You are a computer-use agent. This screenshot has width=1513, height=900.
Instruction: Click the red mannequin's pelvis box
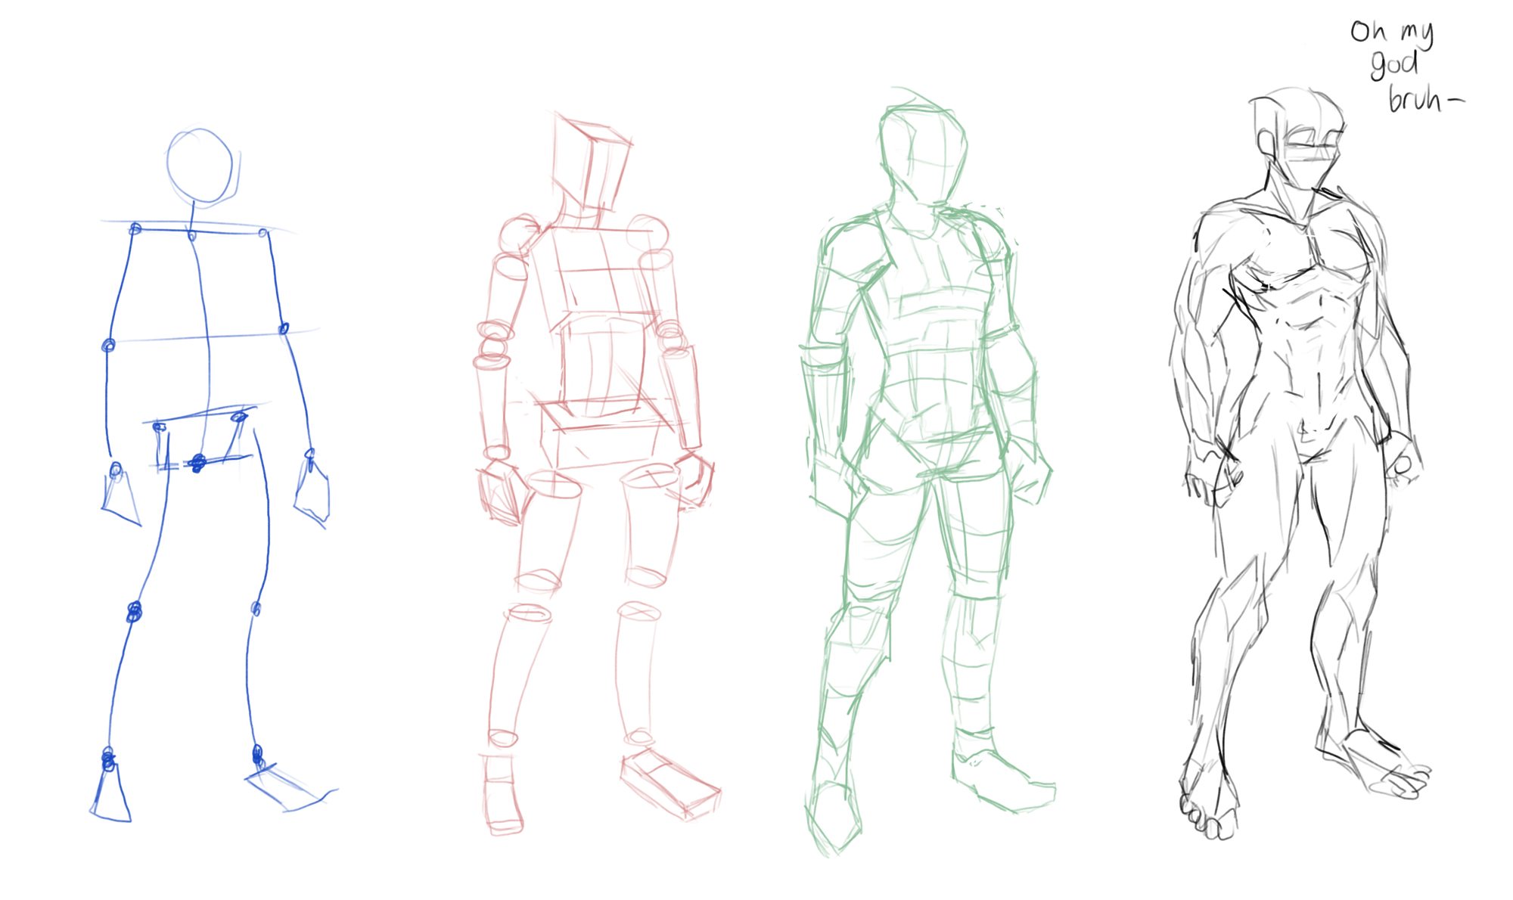605,439
